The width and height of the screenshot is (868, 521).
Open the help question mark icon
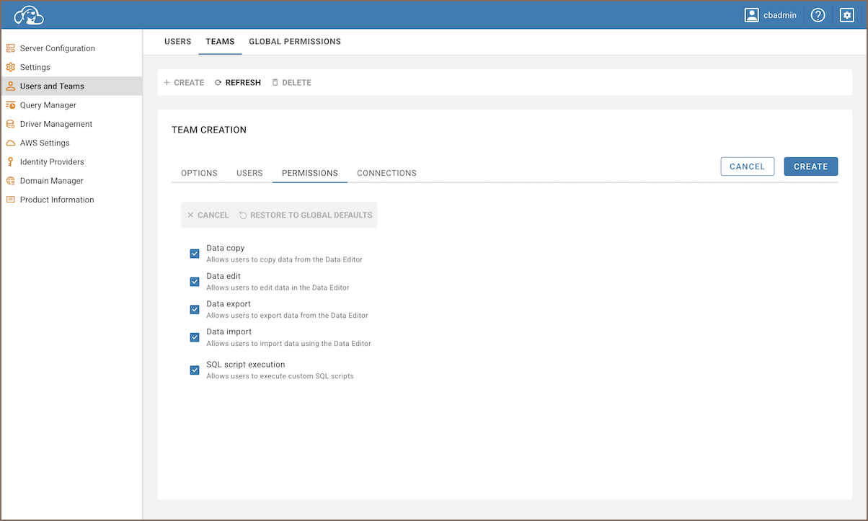click(x=818, y=15)
